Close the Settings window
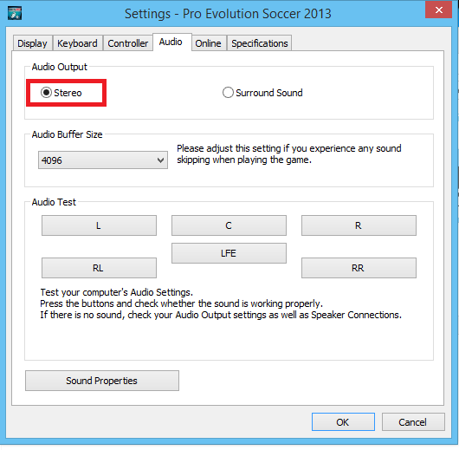 [x=438, y=10]
